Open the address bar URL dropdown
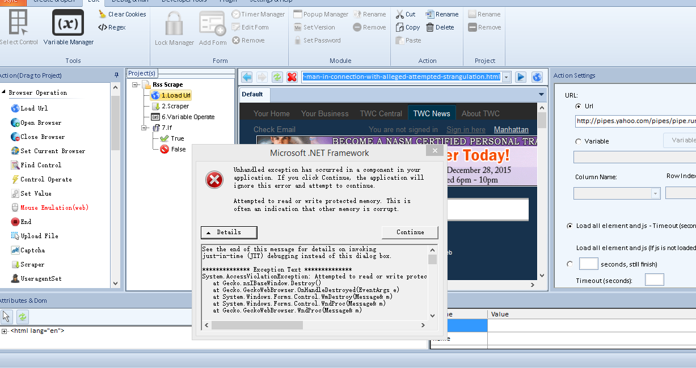This screenshot has height=368, width=696. tap(507, 77)
